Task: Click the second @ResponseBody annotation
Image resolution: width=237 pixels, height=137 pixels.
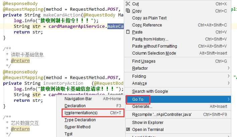Action: 20,72
